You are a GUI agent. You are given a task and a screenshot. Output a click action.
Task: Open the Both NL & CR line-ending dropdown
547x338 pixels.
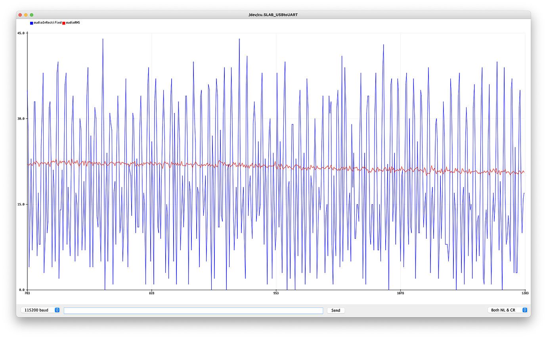point(507,310)
